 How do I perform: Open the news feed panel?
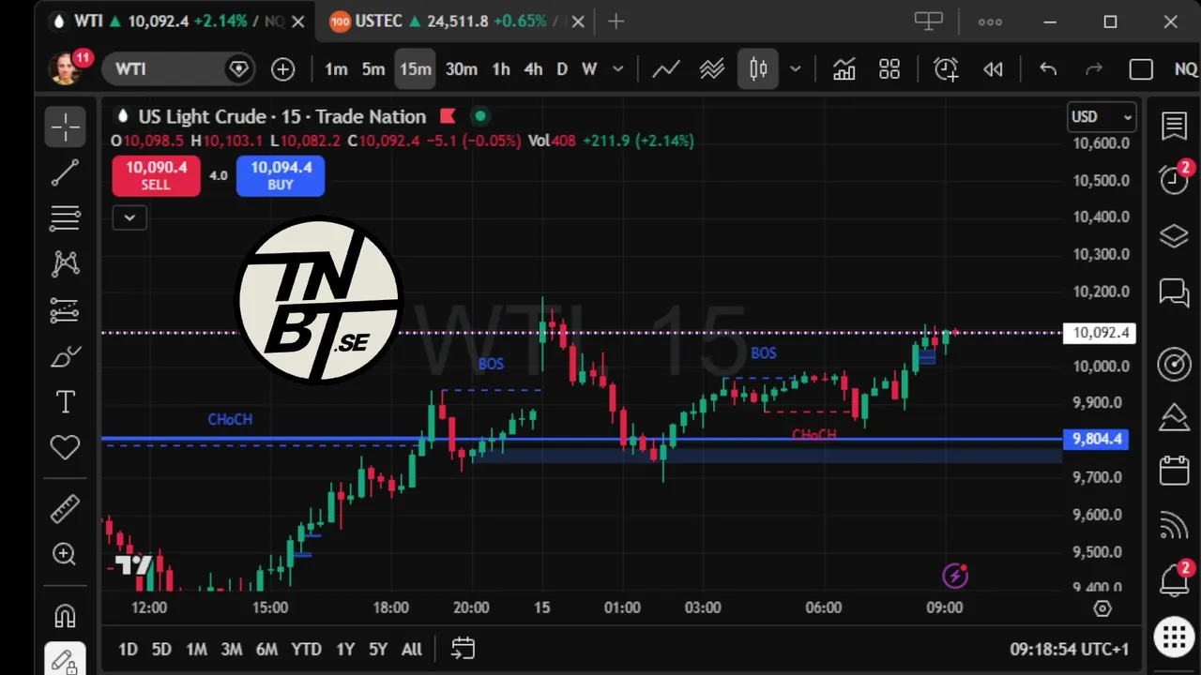[1174, 526]
